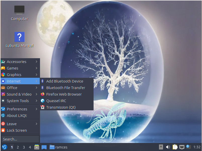The image size is (202, 151).
Task: Click Lock Screen
Action: click(17, 130)
